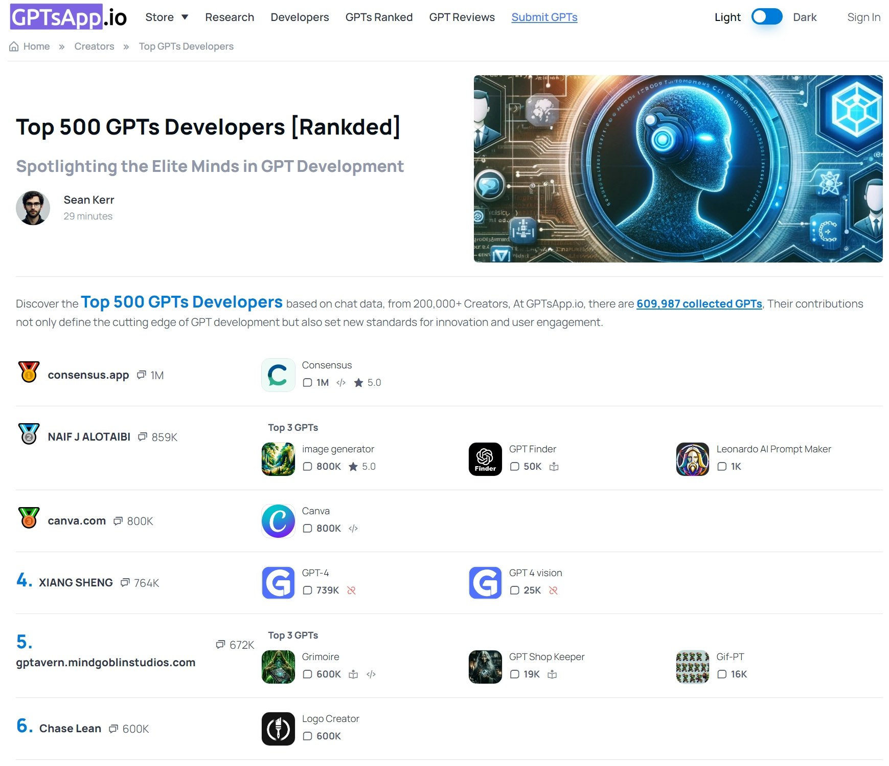
Task: Open the Consensus GPT via its icon
Action: point(278,375)
